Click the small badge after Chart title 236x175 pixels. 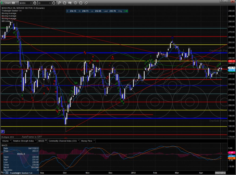point(13,3)
